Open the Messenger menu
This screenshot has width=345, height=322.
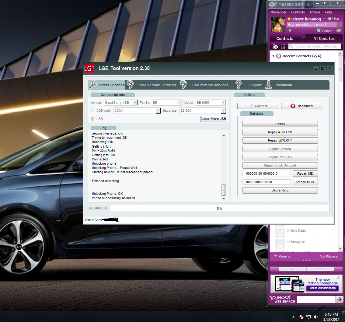[278, 12]
